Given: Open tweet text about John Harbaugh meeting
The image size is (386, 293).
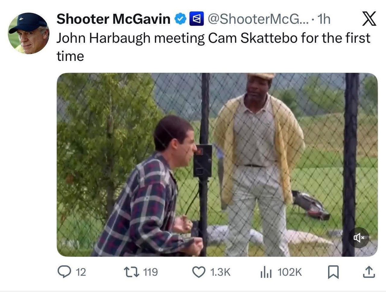Looking at the screenshot, I should click(x=213, y=47).
